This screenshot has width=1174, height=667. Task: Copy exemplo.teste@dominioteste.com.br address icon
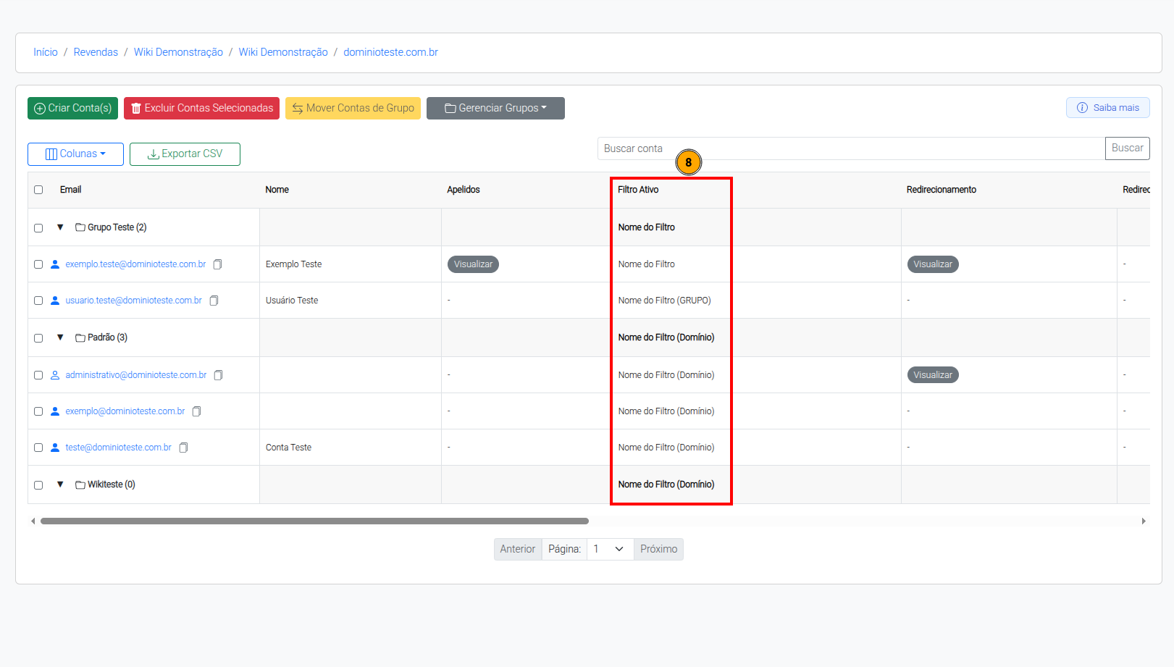click(x=217, y=264)
